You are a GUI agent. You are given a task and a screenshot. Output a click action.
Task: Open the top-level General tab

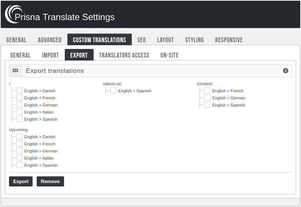16,40
